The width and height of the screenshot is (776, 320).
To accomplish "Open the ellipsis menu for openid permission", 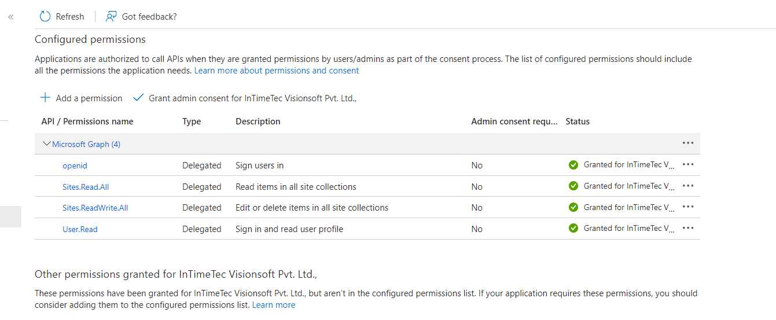I will (x=687, y=165).
